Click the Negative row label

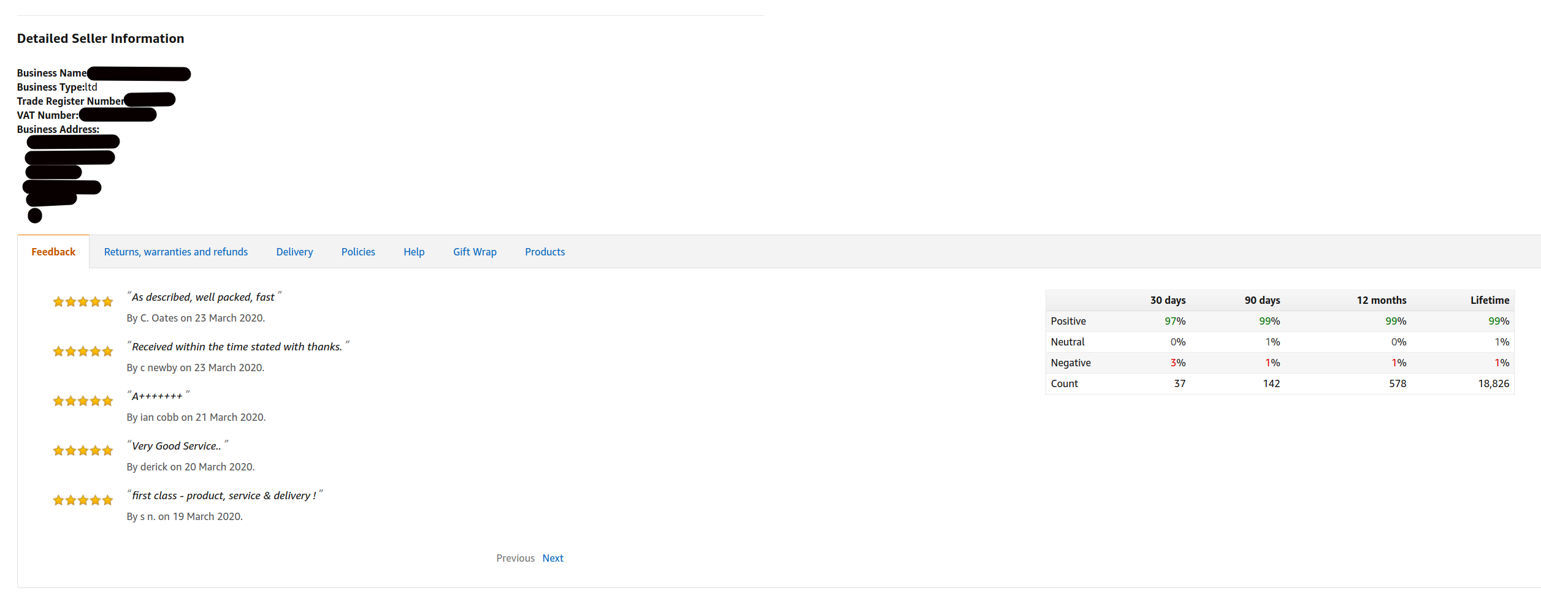pos(1071,363)
